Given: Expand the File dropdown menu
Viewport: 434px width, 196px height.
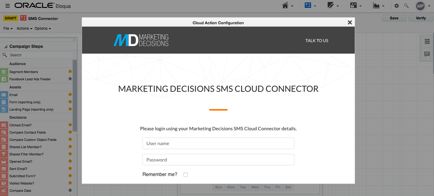Looking at the screenshot, I should click(x=8, y=28).
